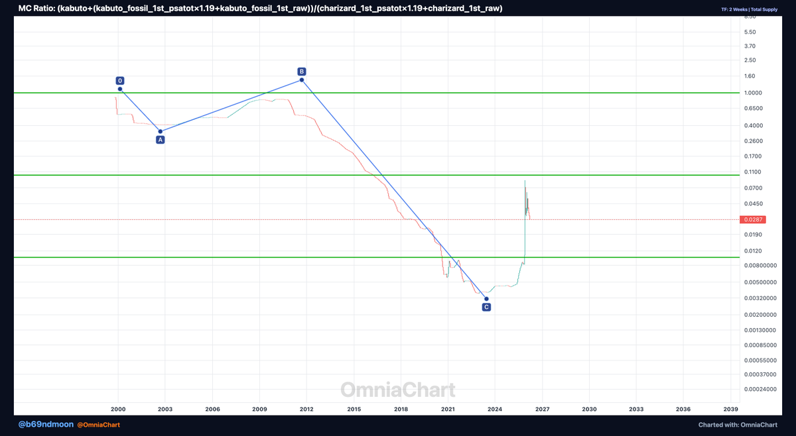Click the 2027 year label on time axis

pos(542,410)
